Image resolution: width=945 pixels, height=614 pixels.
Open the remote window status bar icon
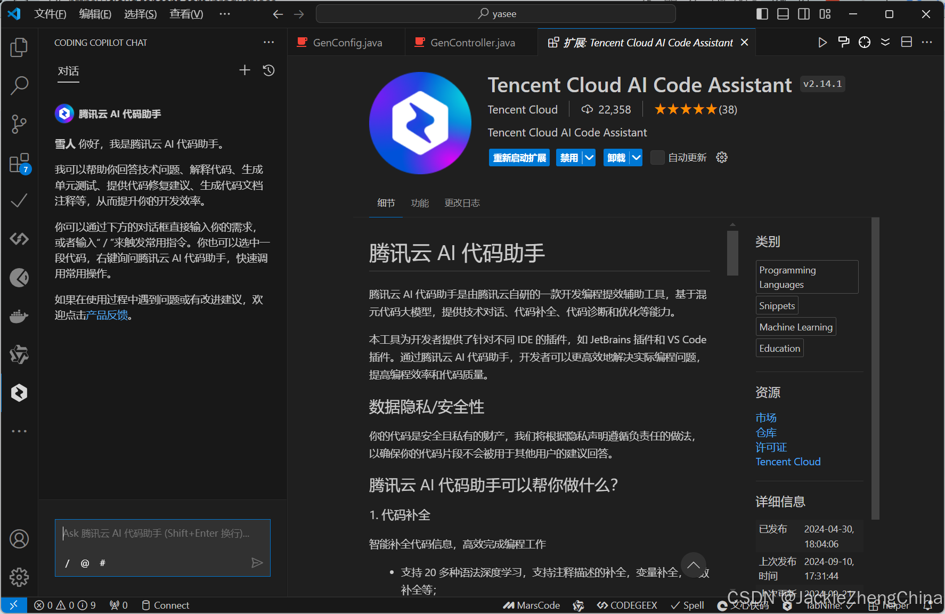[14, 605]
